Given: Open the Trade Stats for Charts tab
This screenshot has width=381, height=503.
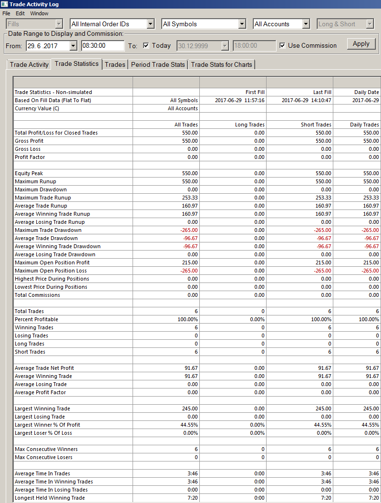Looking at the screenshot, I should click(x=221, y=64).
